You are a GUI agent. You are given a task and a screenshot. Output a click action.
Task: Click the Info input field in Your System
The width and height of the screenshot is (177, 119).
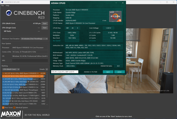pos(30,60)
